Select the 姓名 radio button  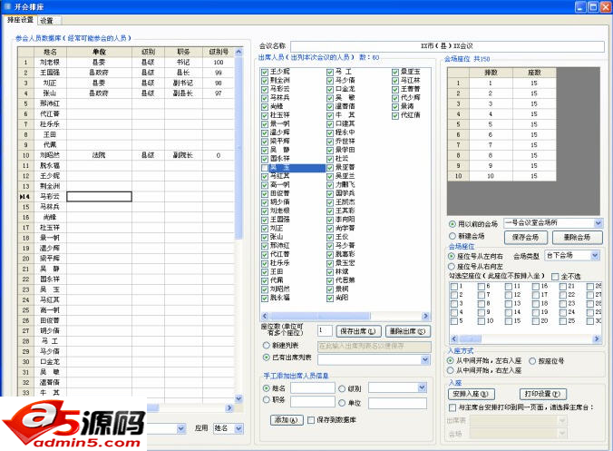tap(267, 388)
